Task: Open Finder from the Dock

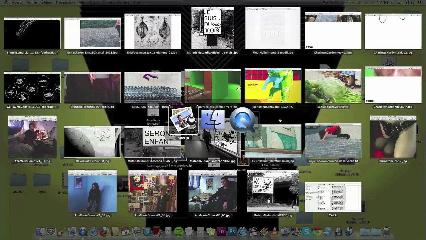Action: pyautogui.click(x=40, y=232)
